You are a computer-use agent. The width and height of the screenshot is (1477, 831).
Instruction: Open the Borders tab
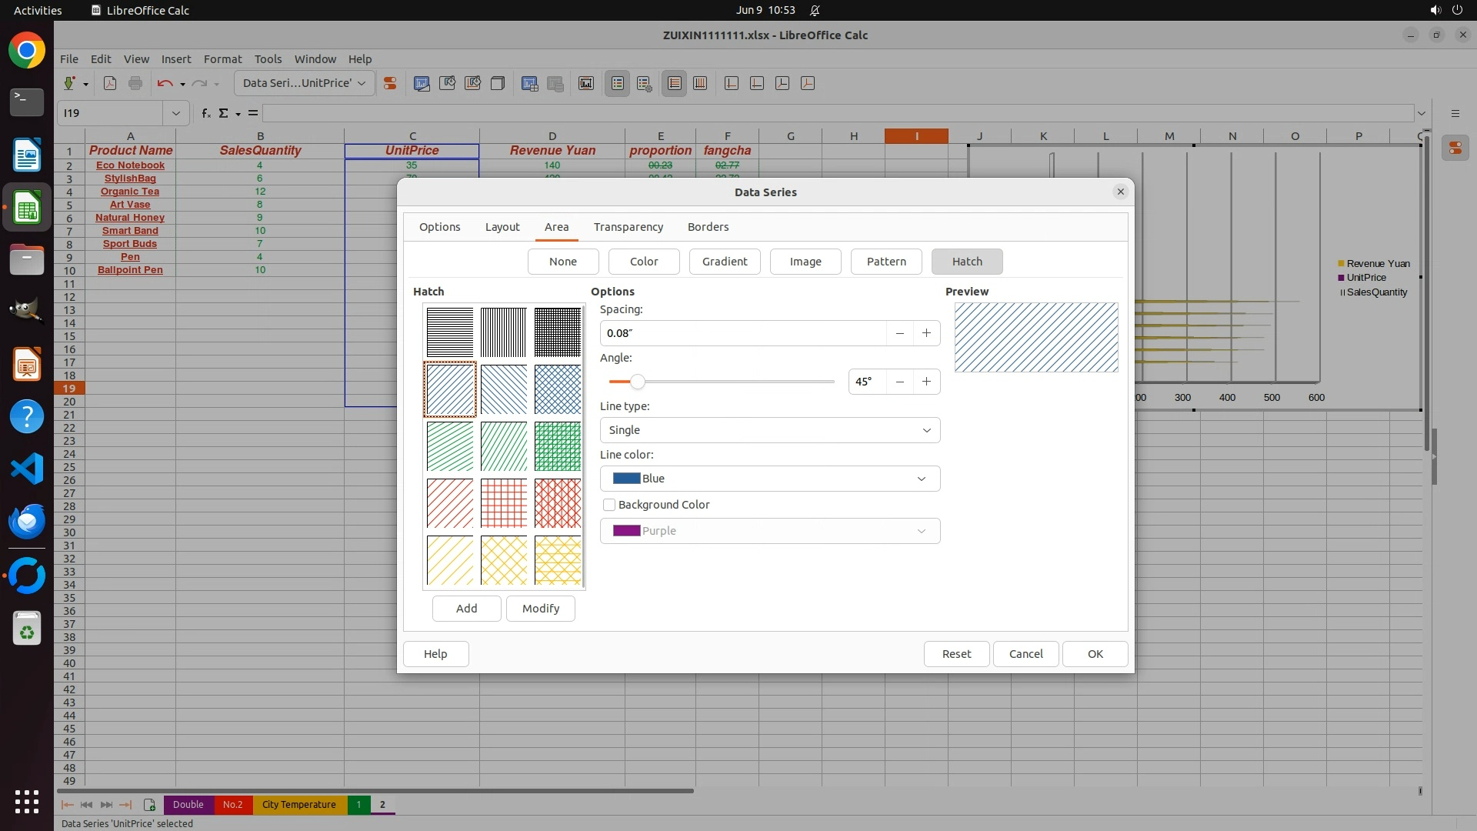tap(708, 227)
